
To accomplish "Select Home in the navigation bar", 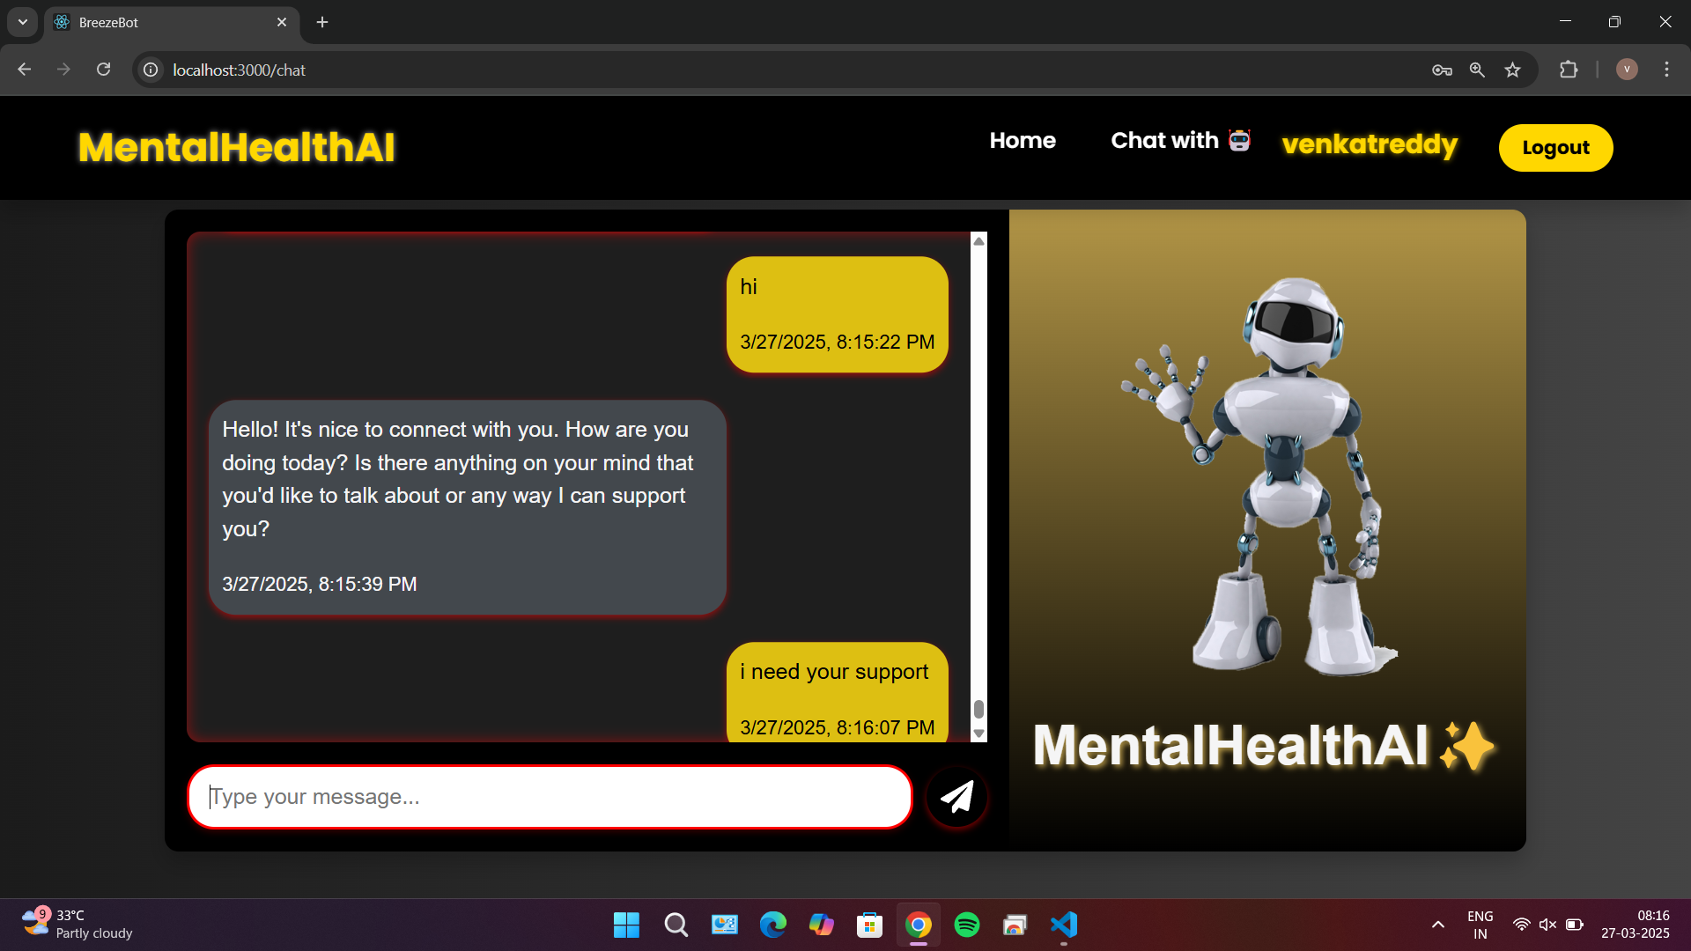I will coord(1022,140).
